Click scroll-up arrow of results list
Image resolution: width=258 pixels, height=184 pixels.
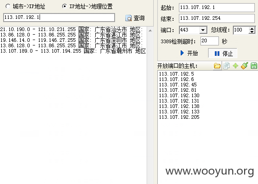coord(150,31)
